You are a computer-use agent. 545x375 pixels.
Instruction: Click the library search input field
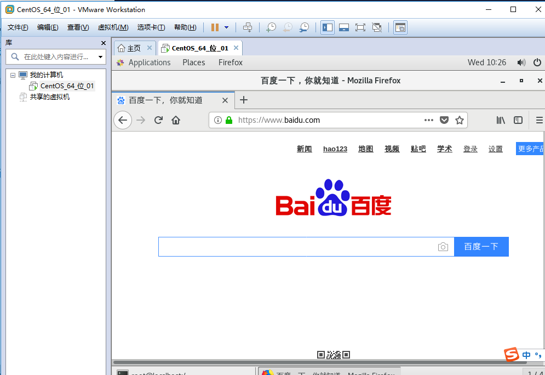click(x=56, y=56)
